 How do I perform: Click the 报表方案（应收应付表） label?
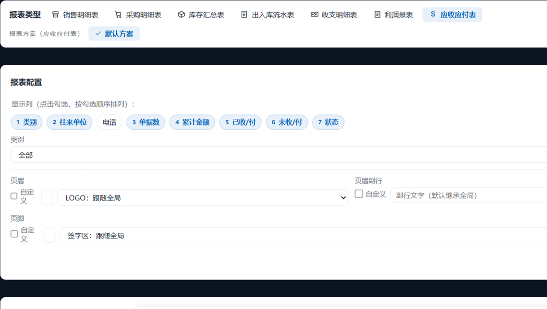pos(45,34)
